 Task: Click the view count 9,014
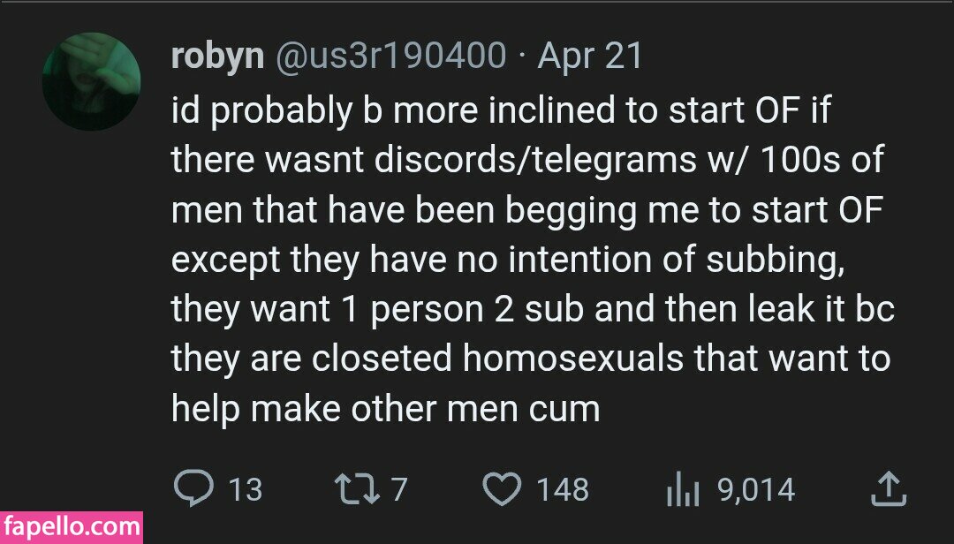point(756,489)
